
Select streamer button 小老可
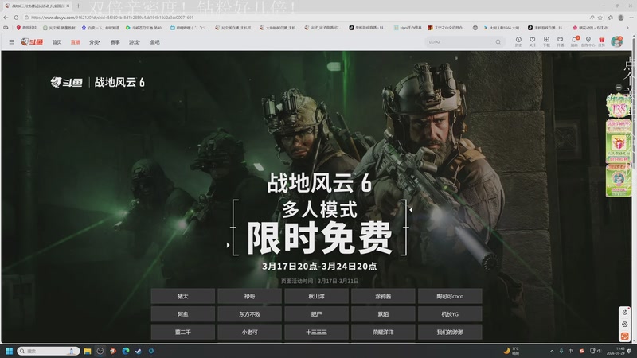tap(249, 332)
